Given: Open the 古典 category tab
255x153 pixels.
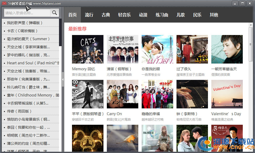Looking at the screenshot, I should tap(106, 15).
